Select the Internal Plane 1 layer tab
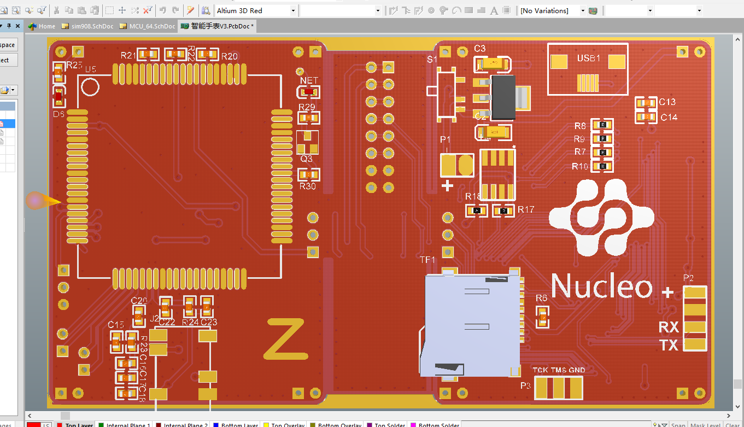The image size is (744, 427). tap(124, 425)
